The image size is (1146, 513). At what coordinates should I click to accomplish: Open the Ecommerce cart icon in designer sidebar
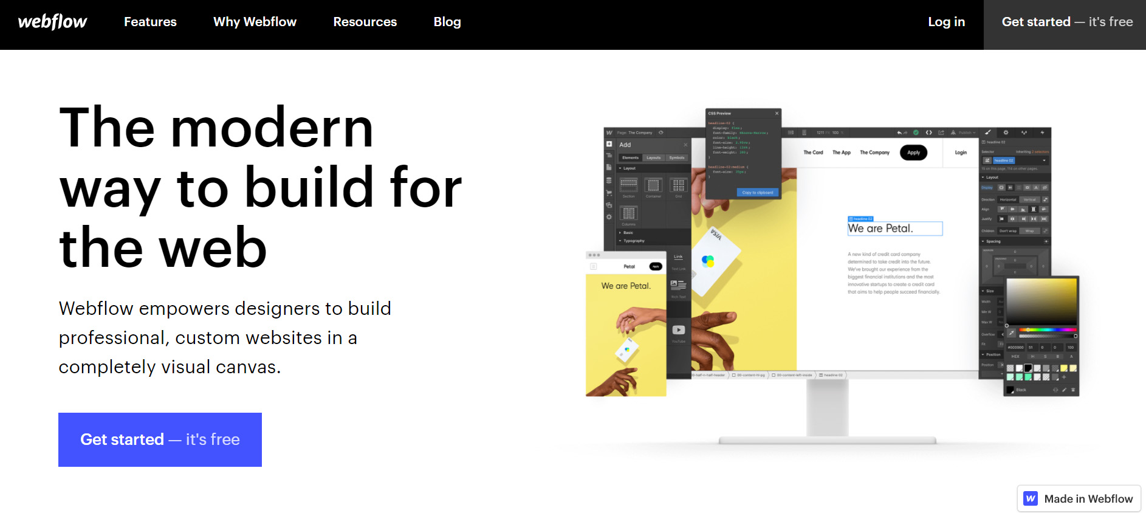click(609, 193)
